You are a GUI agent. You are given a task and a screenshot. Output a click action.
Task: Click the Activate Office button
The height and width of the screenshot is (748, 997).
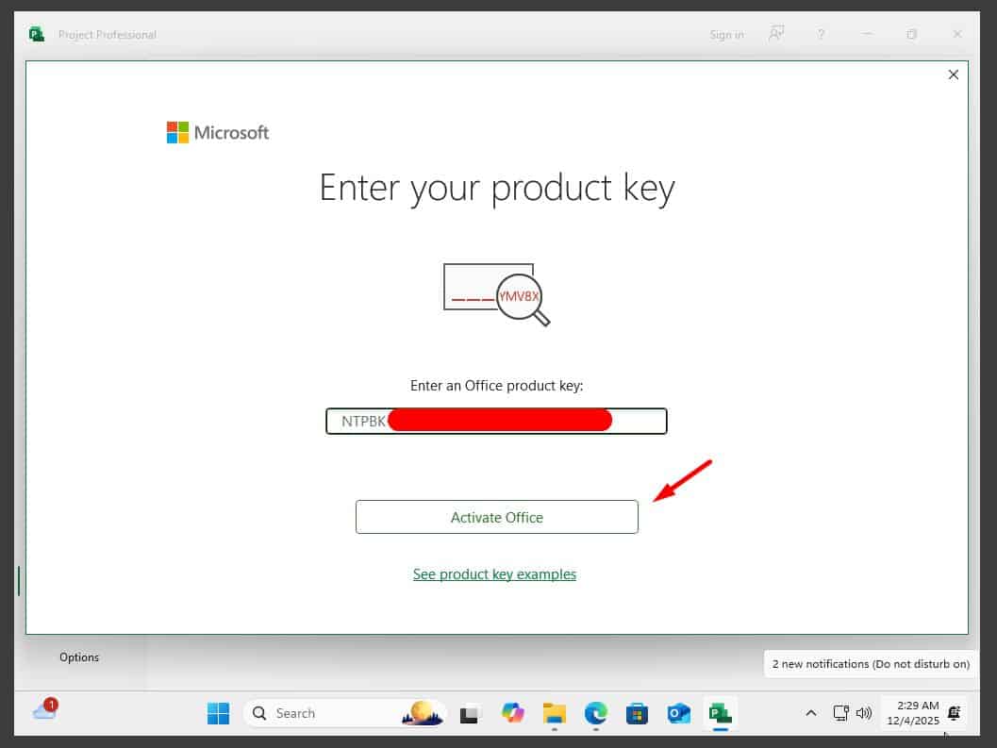[x=496, y=517]
